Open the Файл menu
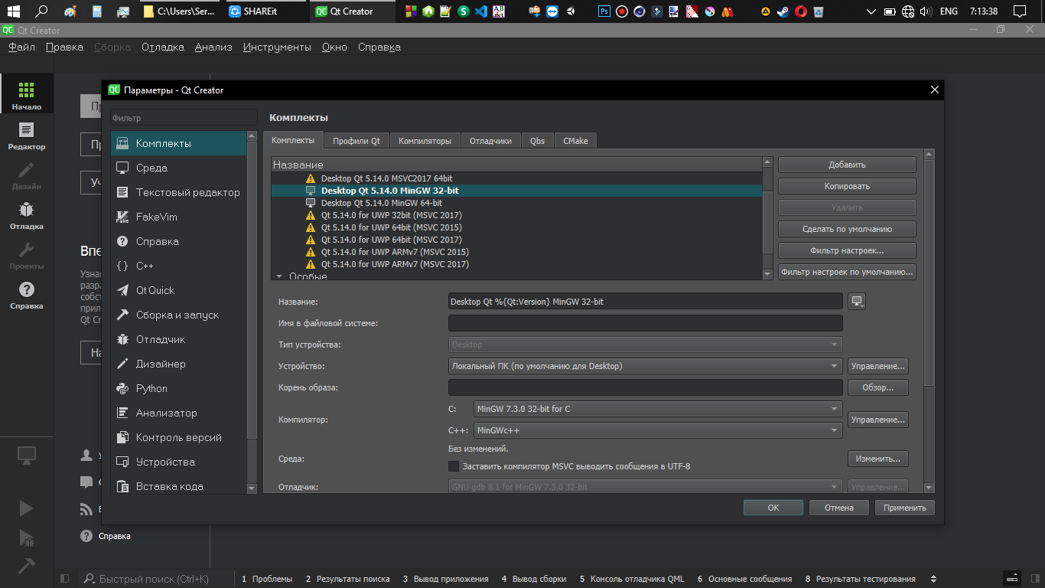Screen dimensions: 1045x588 21,47
